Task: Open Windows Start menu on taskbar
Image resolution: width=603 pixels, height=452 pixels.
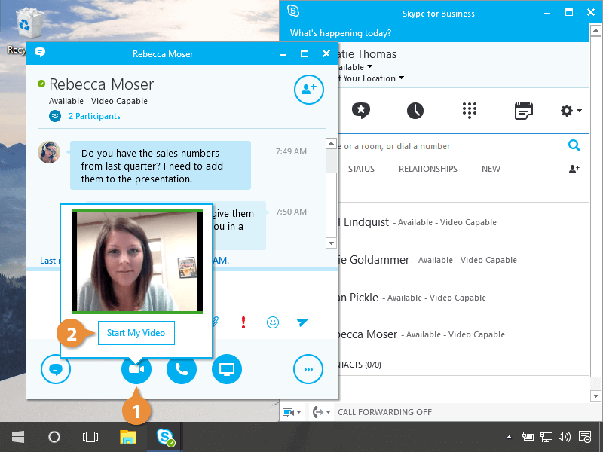Action: pyautogui.click(x=18, y=437)
